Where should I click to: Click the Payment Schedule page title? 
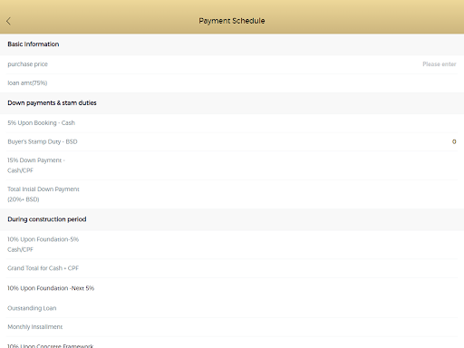click(x=232, y=21)
